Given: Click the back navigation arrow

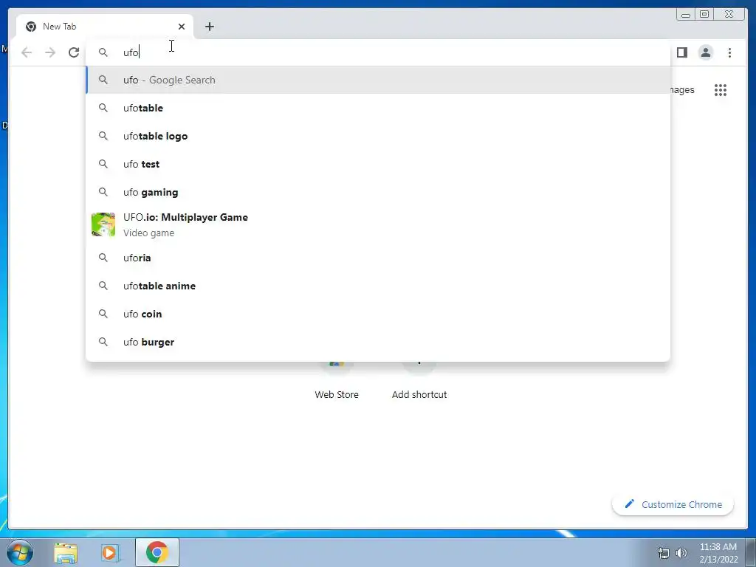Looking at the screenshot, I should pyautogui.click(x=27, y=52).
